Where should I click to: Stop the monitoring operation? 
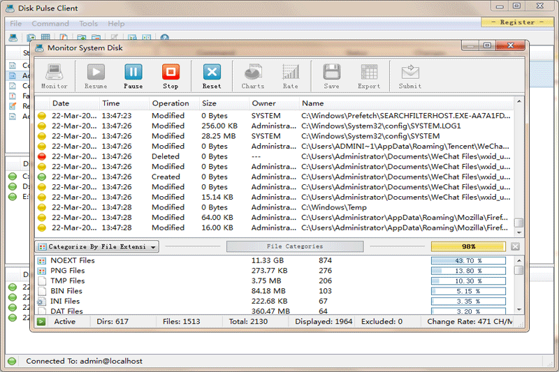click(170, 76)
